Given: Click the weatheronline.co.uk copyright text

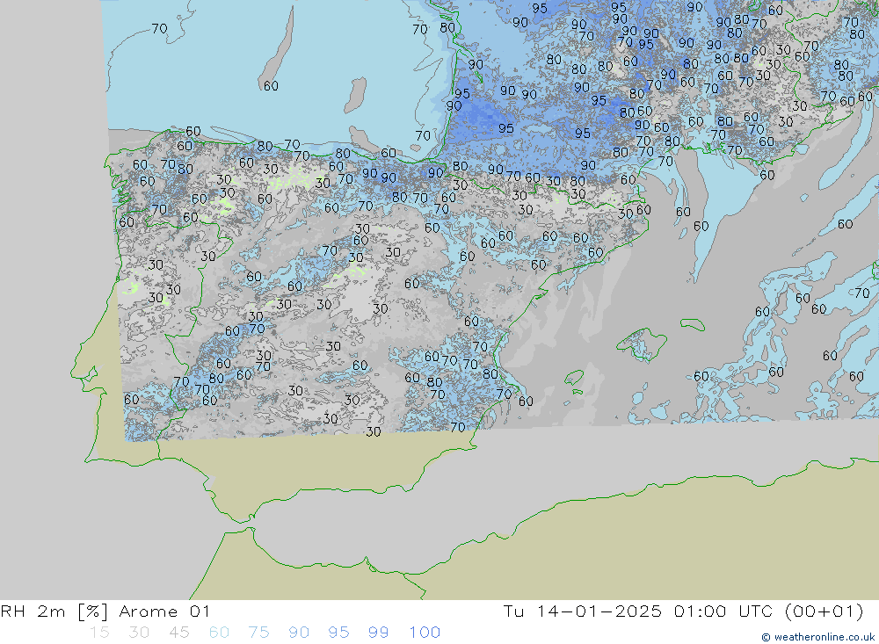Looking at the screenshot, I should pyautogui.click(x=817, y=637).
